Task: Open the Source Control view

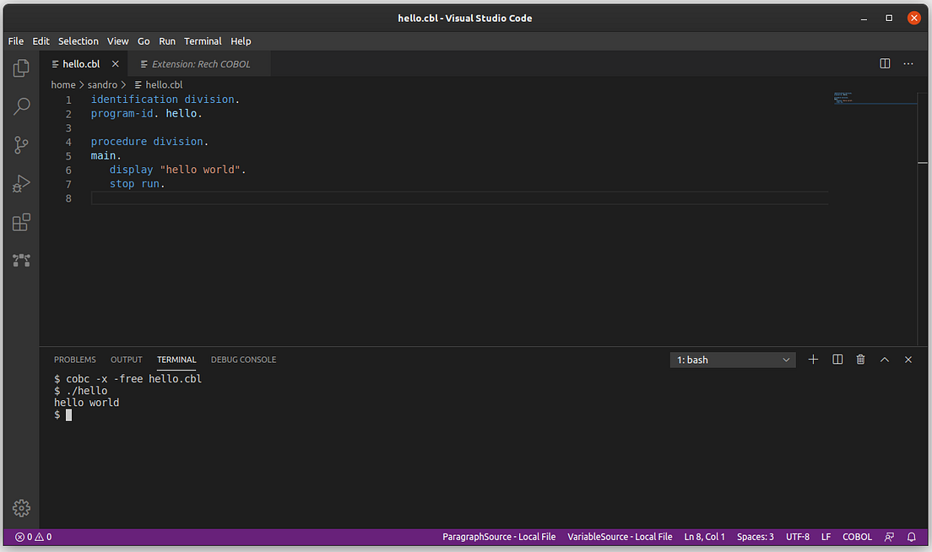Action: click(21, 145)
